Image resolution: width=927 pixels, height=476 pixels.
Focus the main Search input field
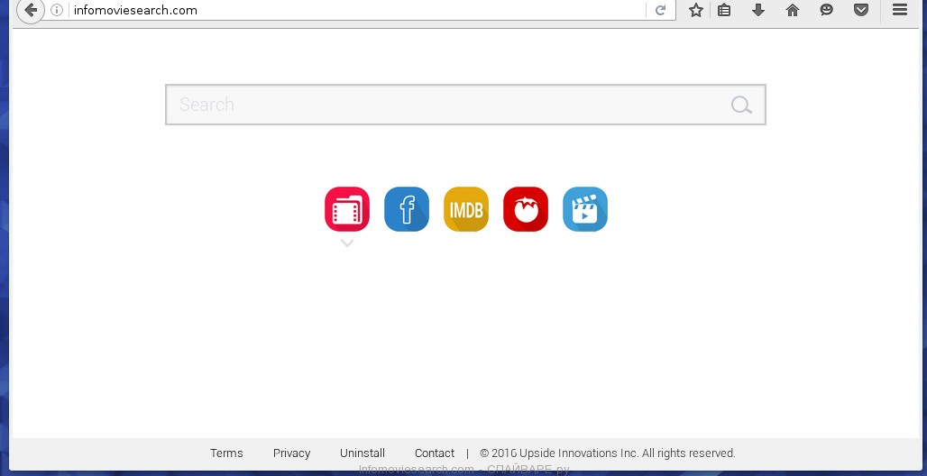(446, 105)
